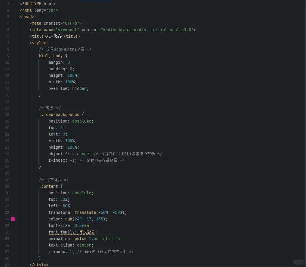Click the 内容样式 comment
Viewport: 306px width, 267px height.
click(x=54, y=180)
